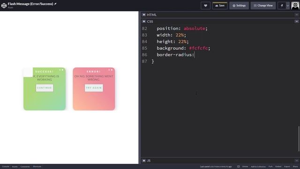This screenshot has height=169, width=300.
Task: Expand HTML editor dropdown arrow
Action: click(297, 15)
